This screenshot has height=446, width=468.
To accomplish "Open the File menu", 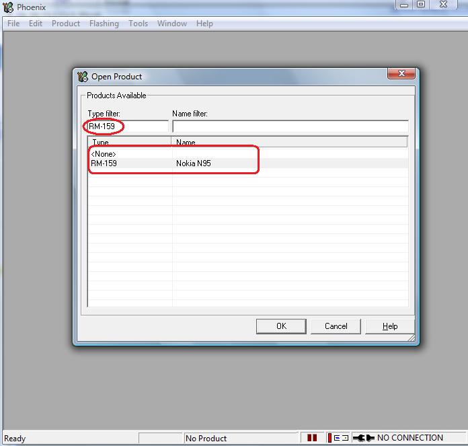I will pos(13,24).
